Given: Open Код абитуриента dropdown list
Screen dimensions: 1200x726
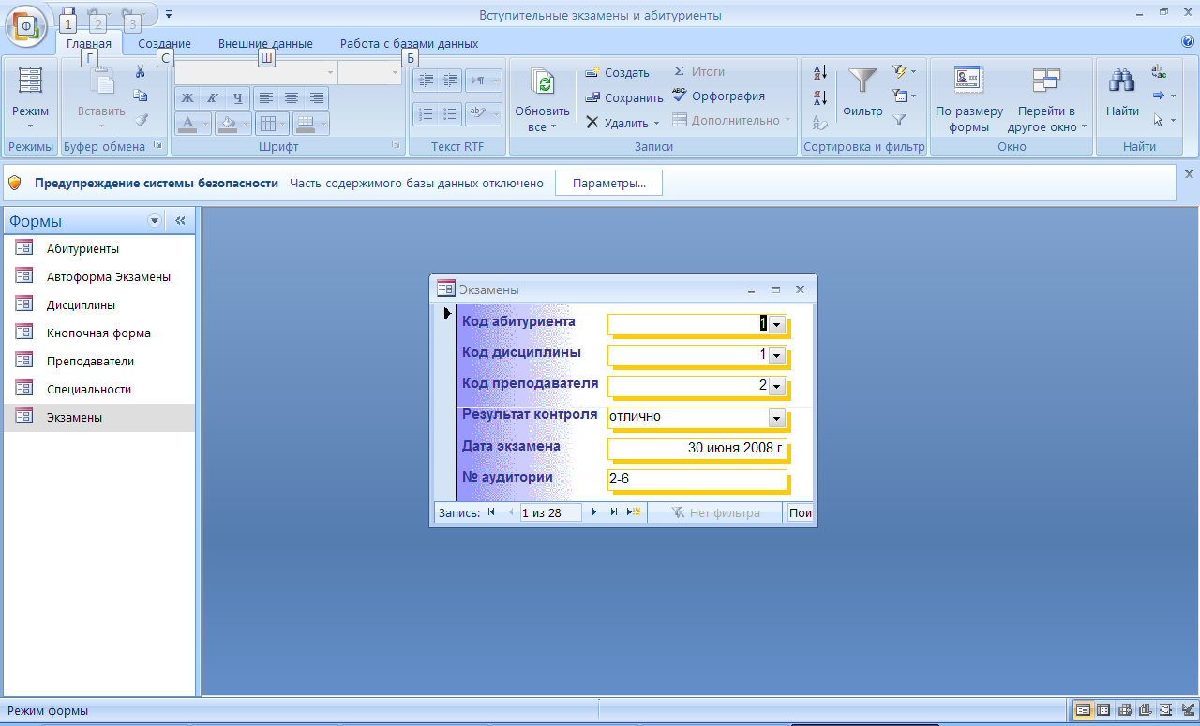Looking at the screenshot, I should point(777,323).
